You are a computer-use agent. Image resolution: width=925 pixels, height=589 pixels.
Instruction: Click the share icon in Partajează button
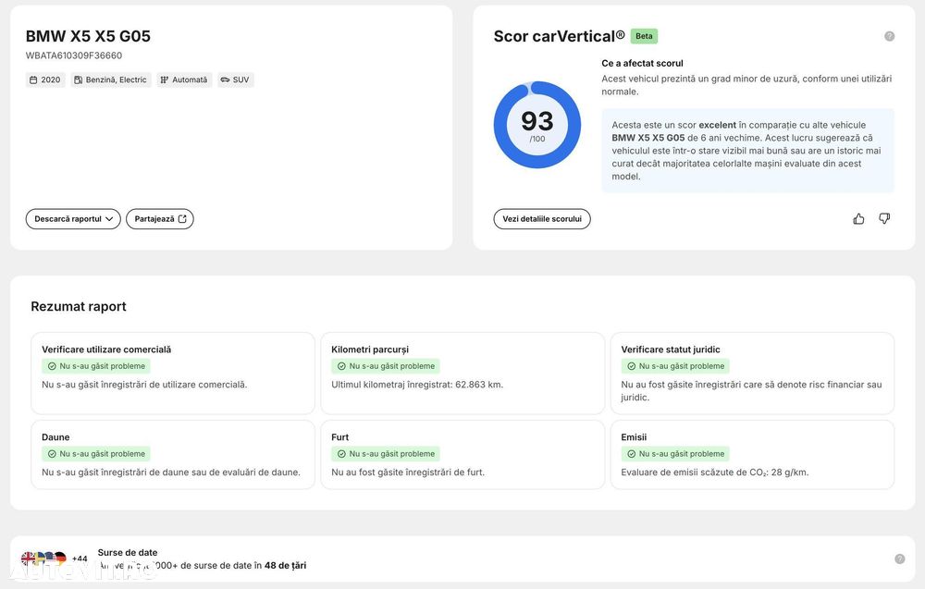point(182,219)
